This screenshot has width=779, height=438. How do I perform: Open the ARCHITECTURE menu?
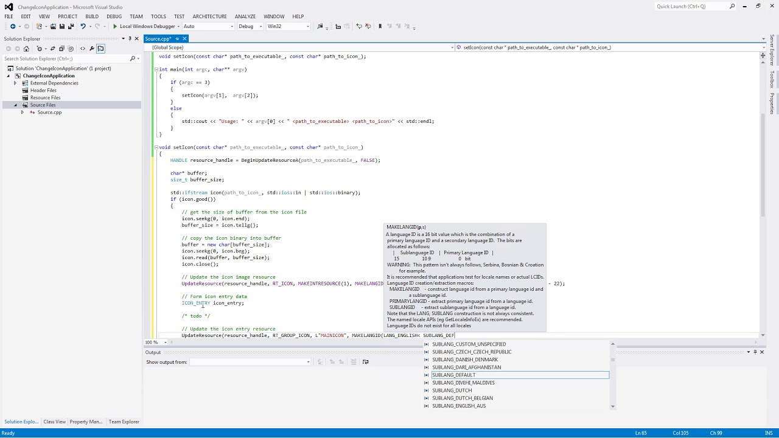coord(209,16)
